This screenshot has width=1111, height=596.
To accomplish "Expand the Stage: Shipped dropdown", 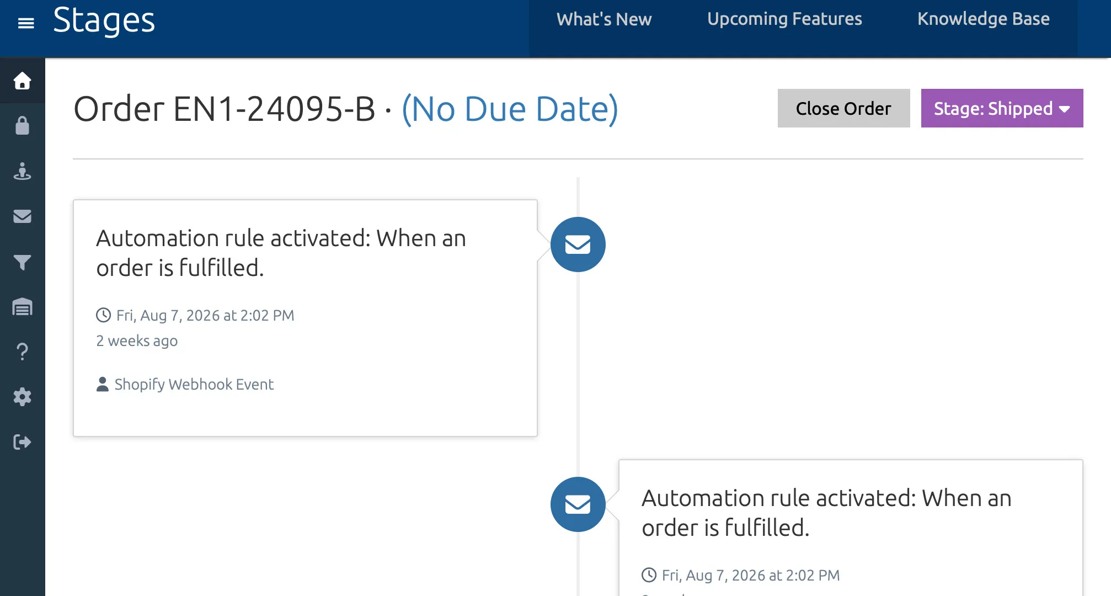I will pyautogui.click(x=1002, y=108).
